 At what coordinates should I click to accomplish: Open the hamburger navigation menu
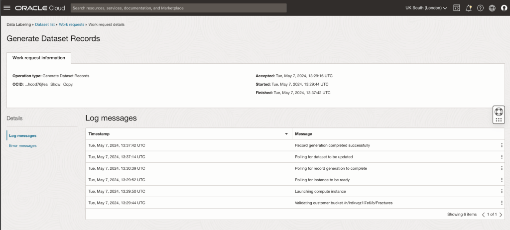pyautogui.click(x=7, y=8)
